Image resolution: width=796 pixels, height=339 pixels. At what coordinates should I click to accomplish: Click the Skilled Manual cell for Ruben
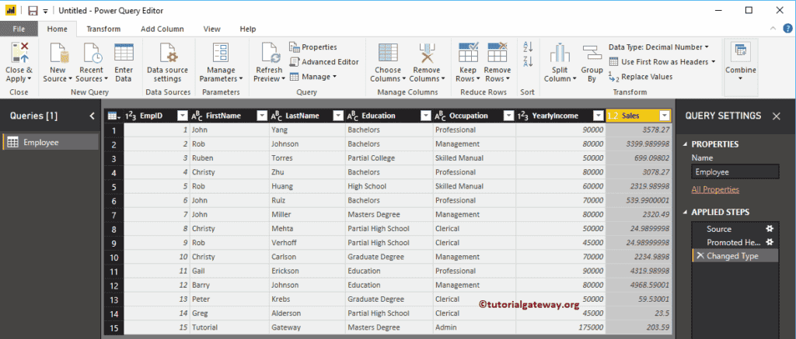(x=474, y=158)
